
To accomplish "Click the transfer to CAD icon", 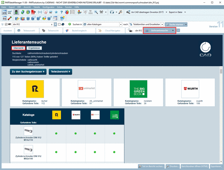I will pos(128,12).
